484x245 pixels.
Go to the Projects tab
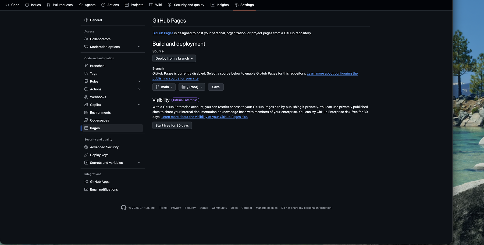[134, 5]
